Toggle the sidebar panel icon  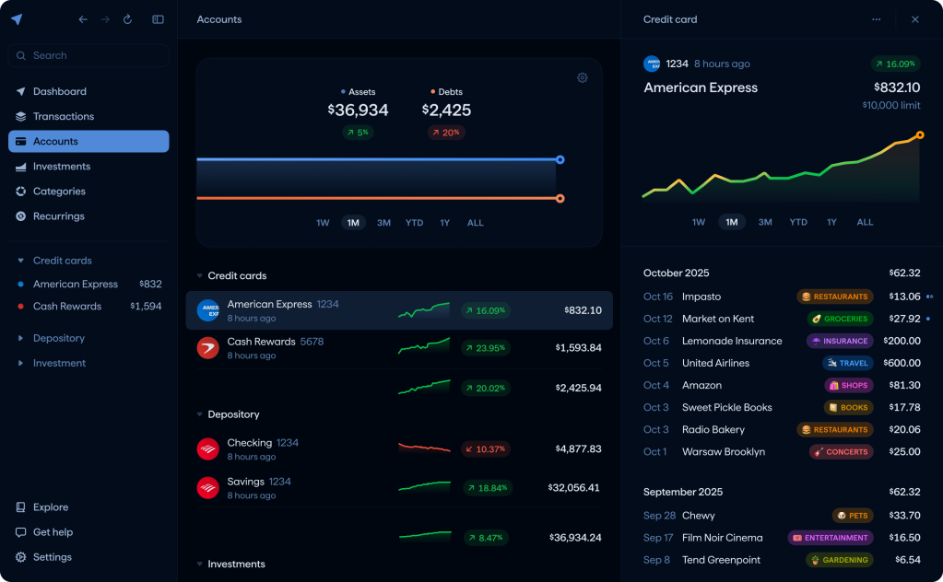point(158,19)
